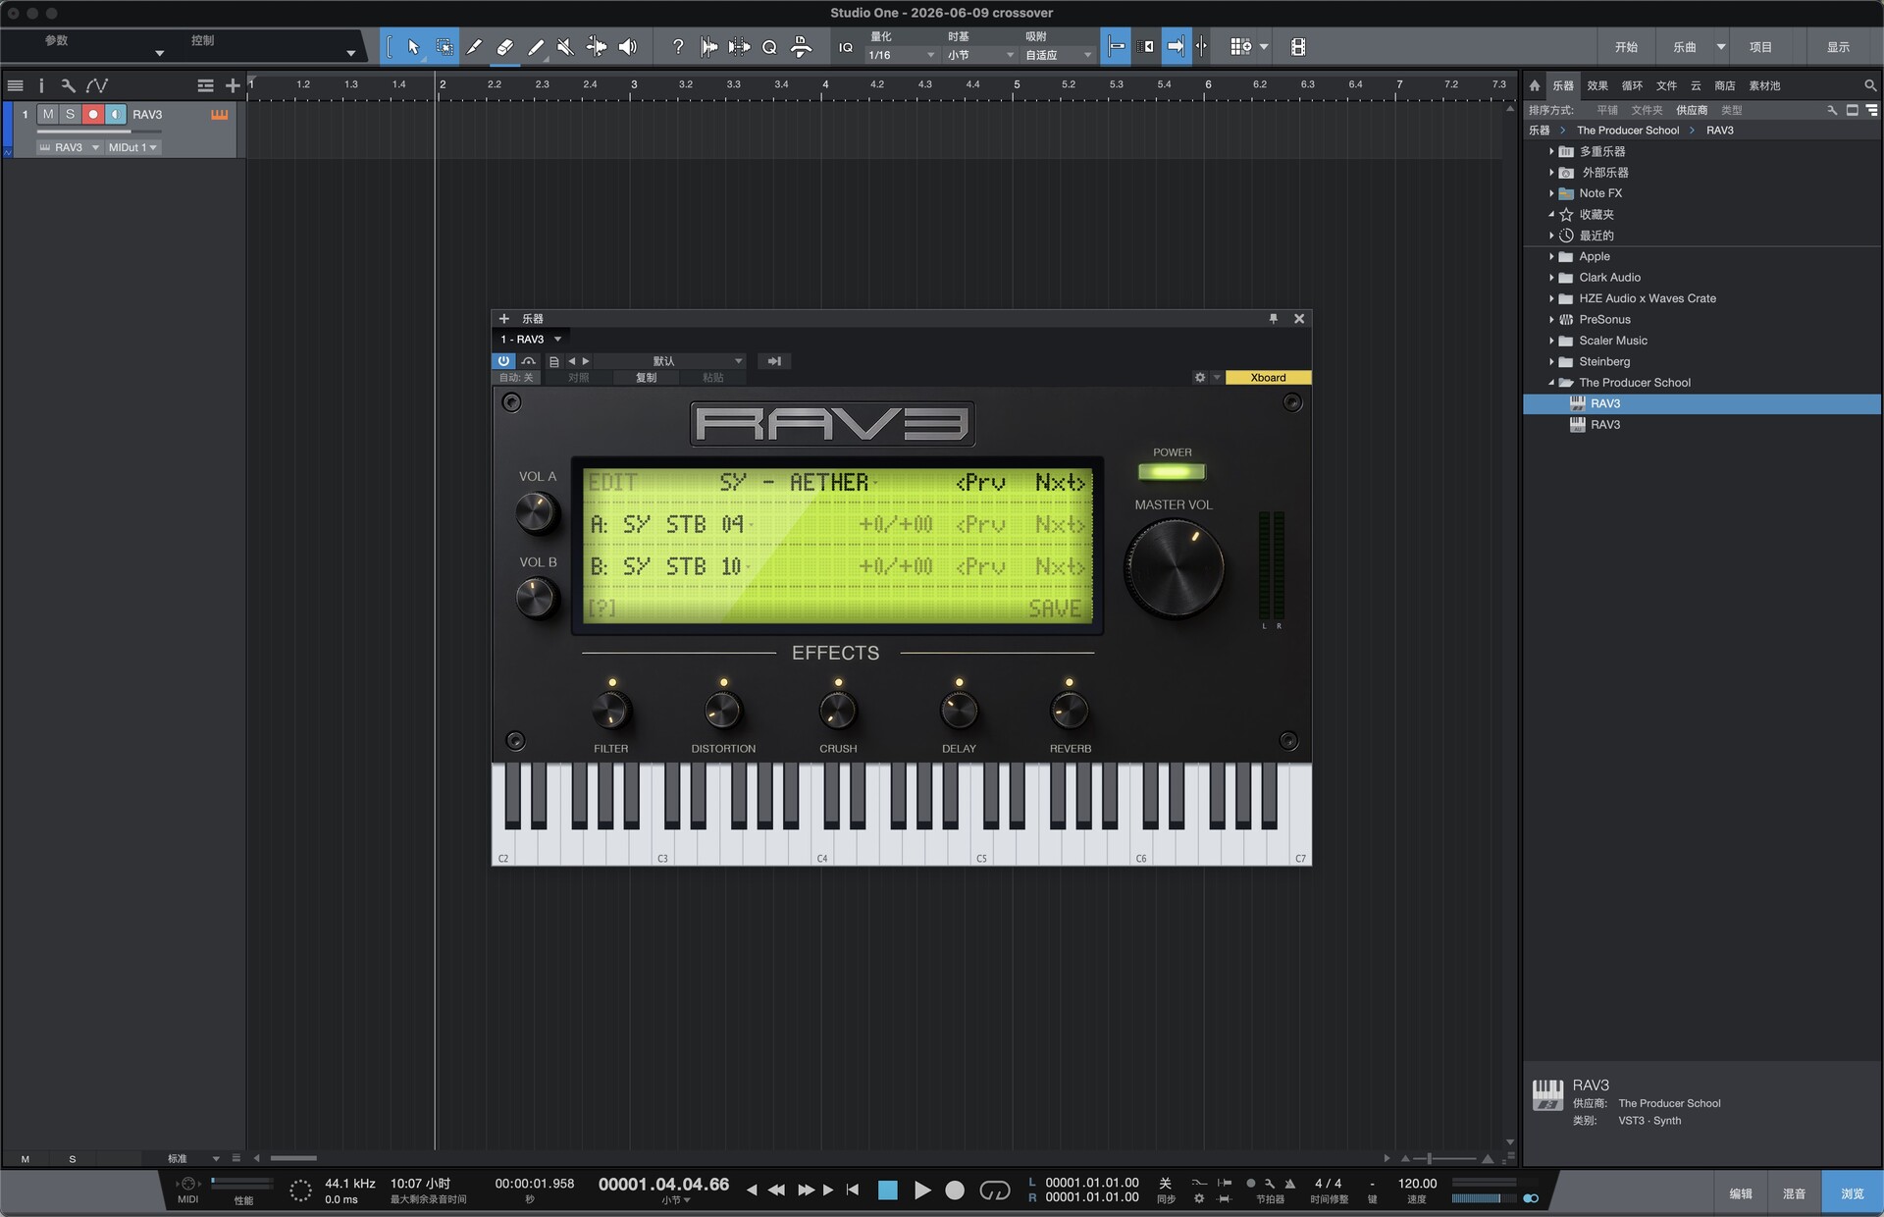Expand the Steinberg vendor folder

coord(1551,361)
